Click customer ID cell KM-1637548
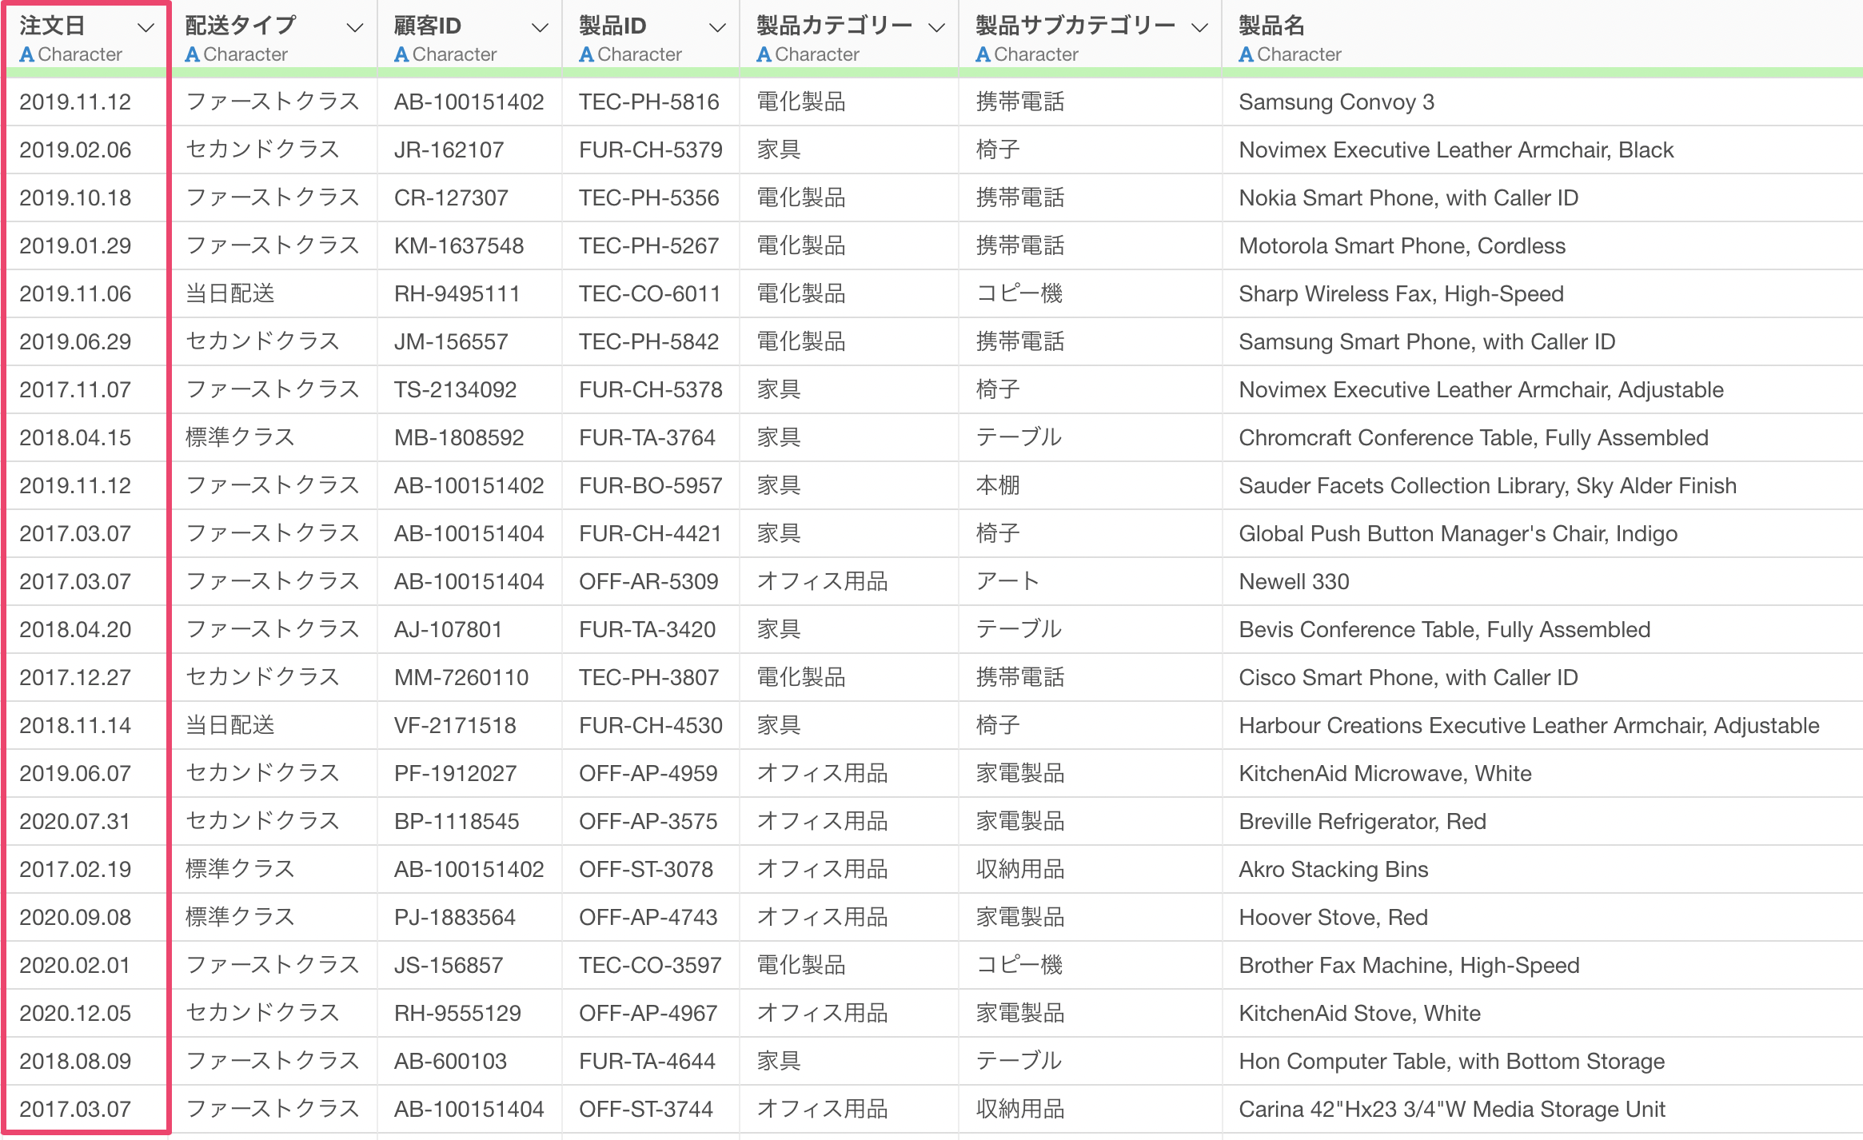1863x1140 pixels. click(x=459, y=245)
